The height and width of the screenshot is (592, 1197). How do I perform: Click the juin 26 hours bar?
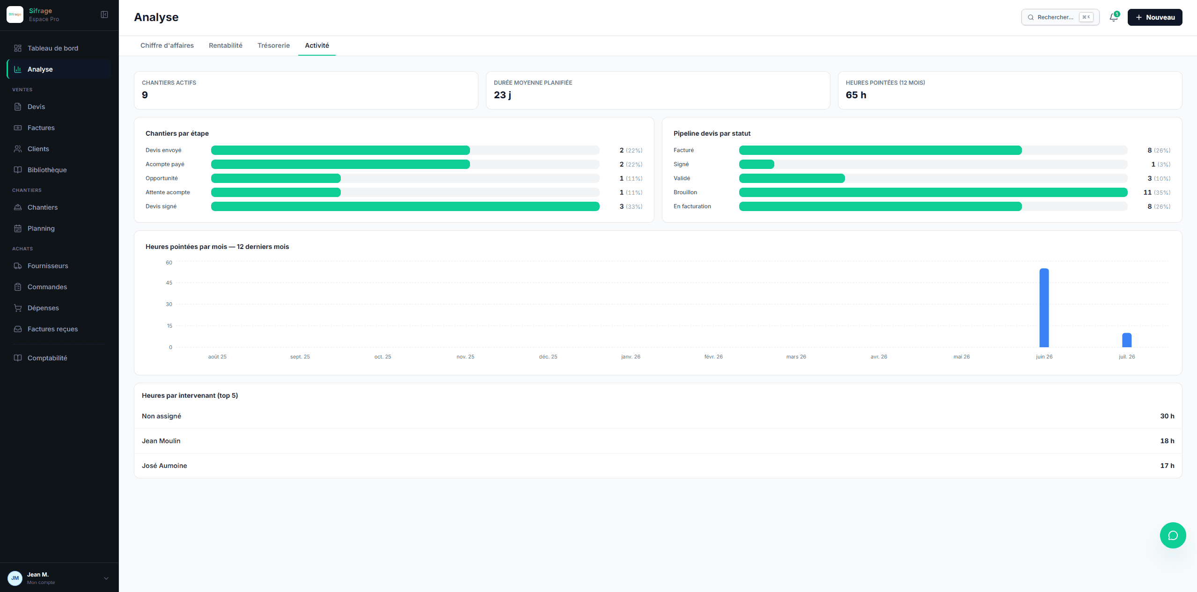pyautogui.click(x=1044, y=308)
